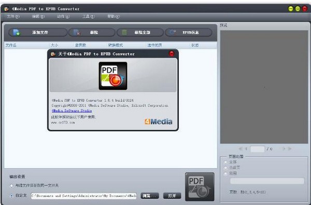Sort by the 状态 column header
311x205 pixels.
203,45
